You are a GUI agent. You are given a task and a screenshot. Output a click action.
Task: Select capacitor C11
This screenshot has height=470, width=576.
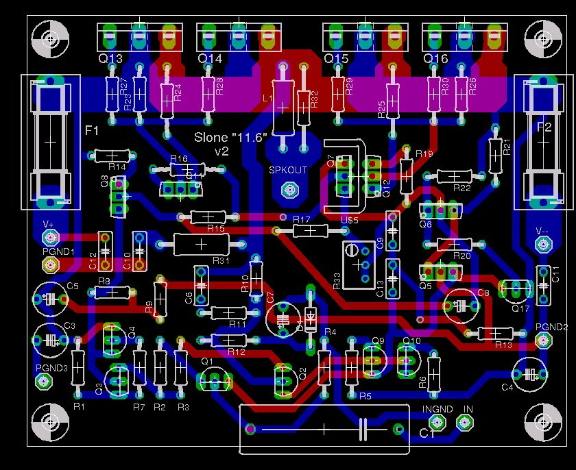pos(543,286)
